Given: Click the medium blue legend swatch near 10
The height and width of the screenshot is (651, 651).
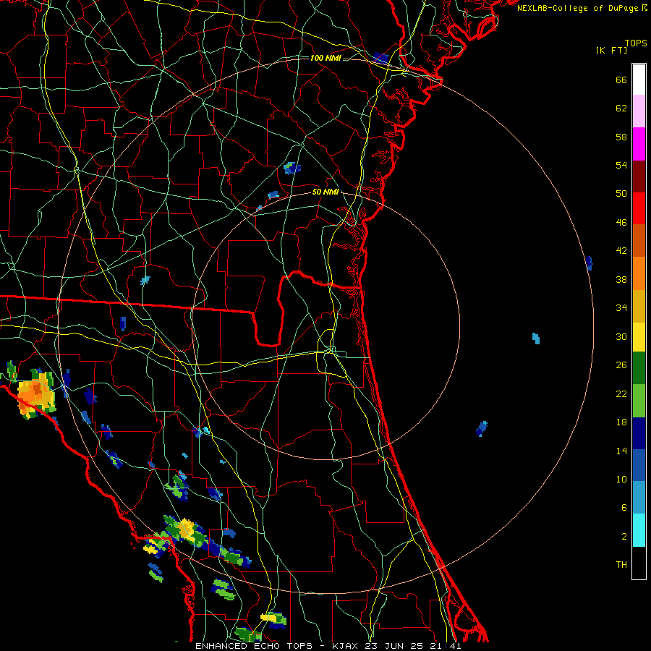Looking at the screenshot, I should 639,465.
